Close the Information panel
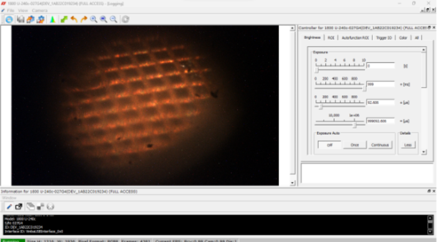Screen dimensions: 437x242 tap(434, 191)
